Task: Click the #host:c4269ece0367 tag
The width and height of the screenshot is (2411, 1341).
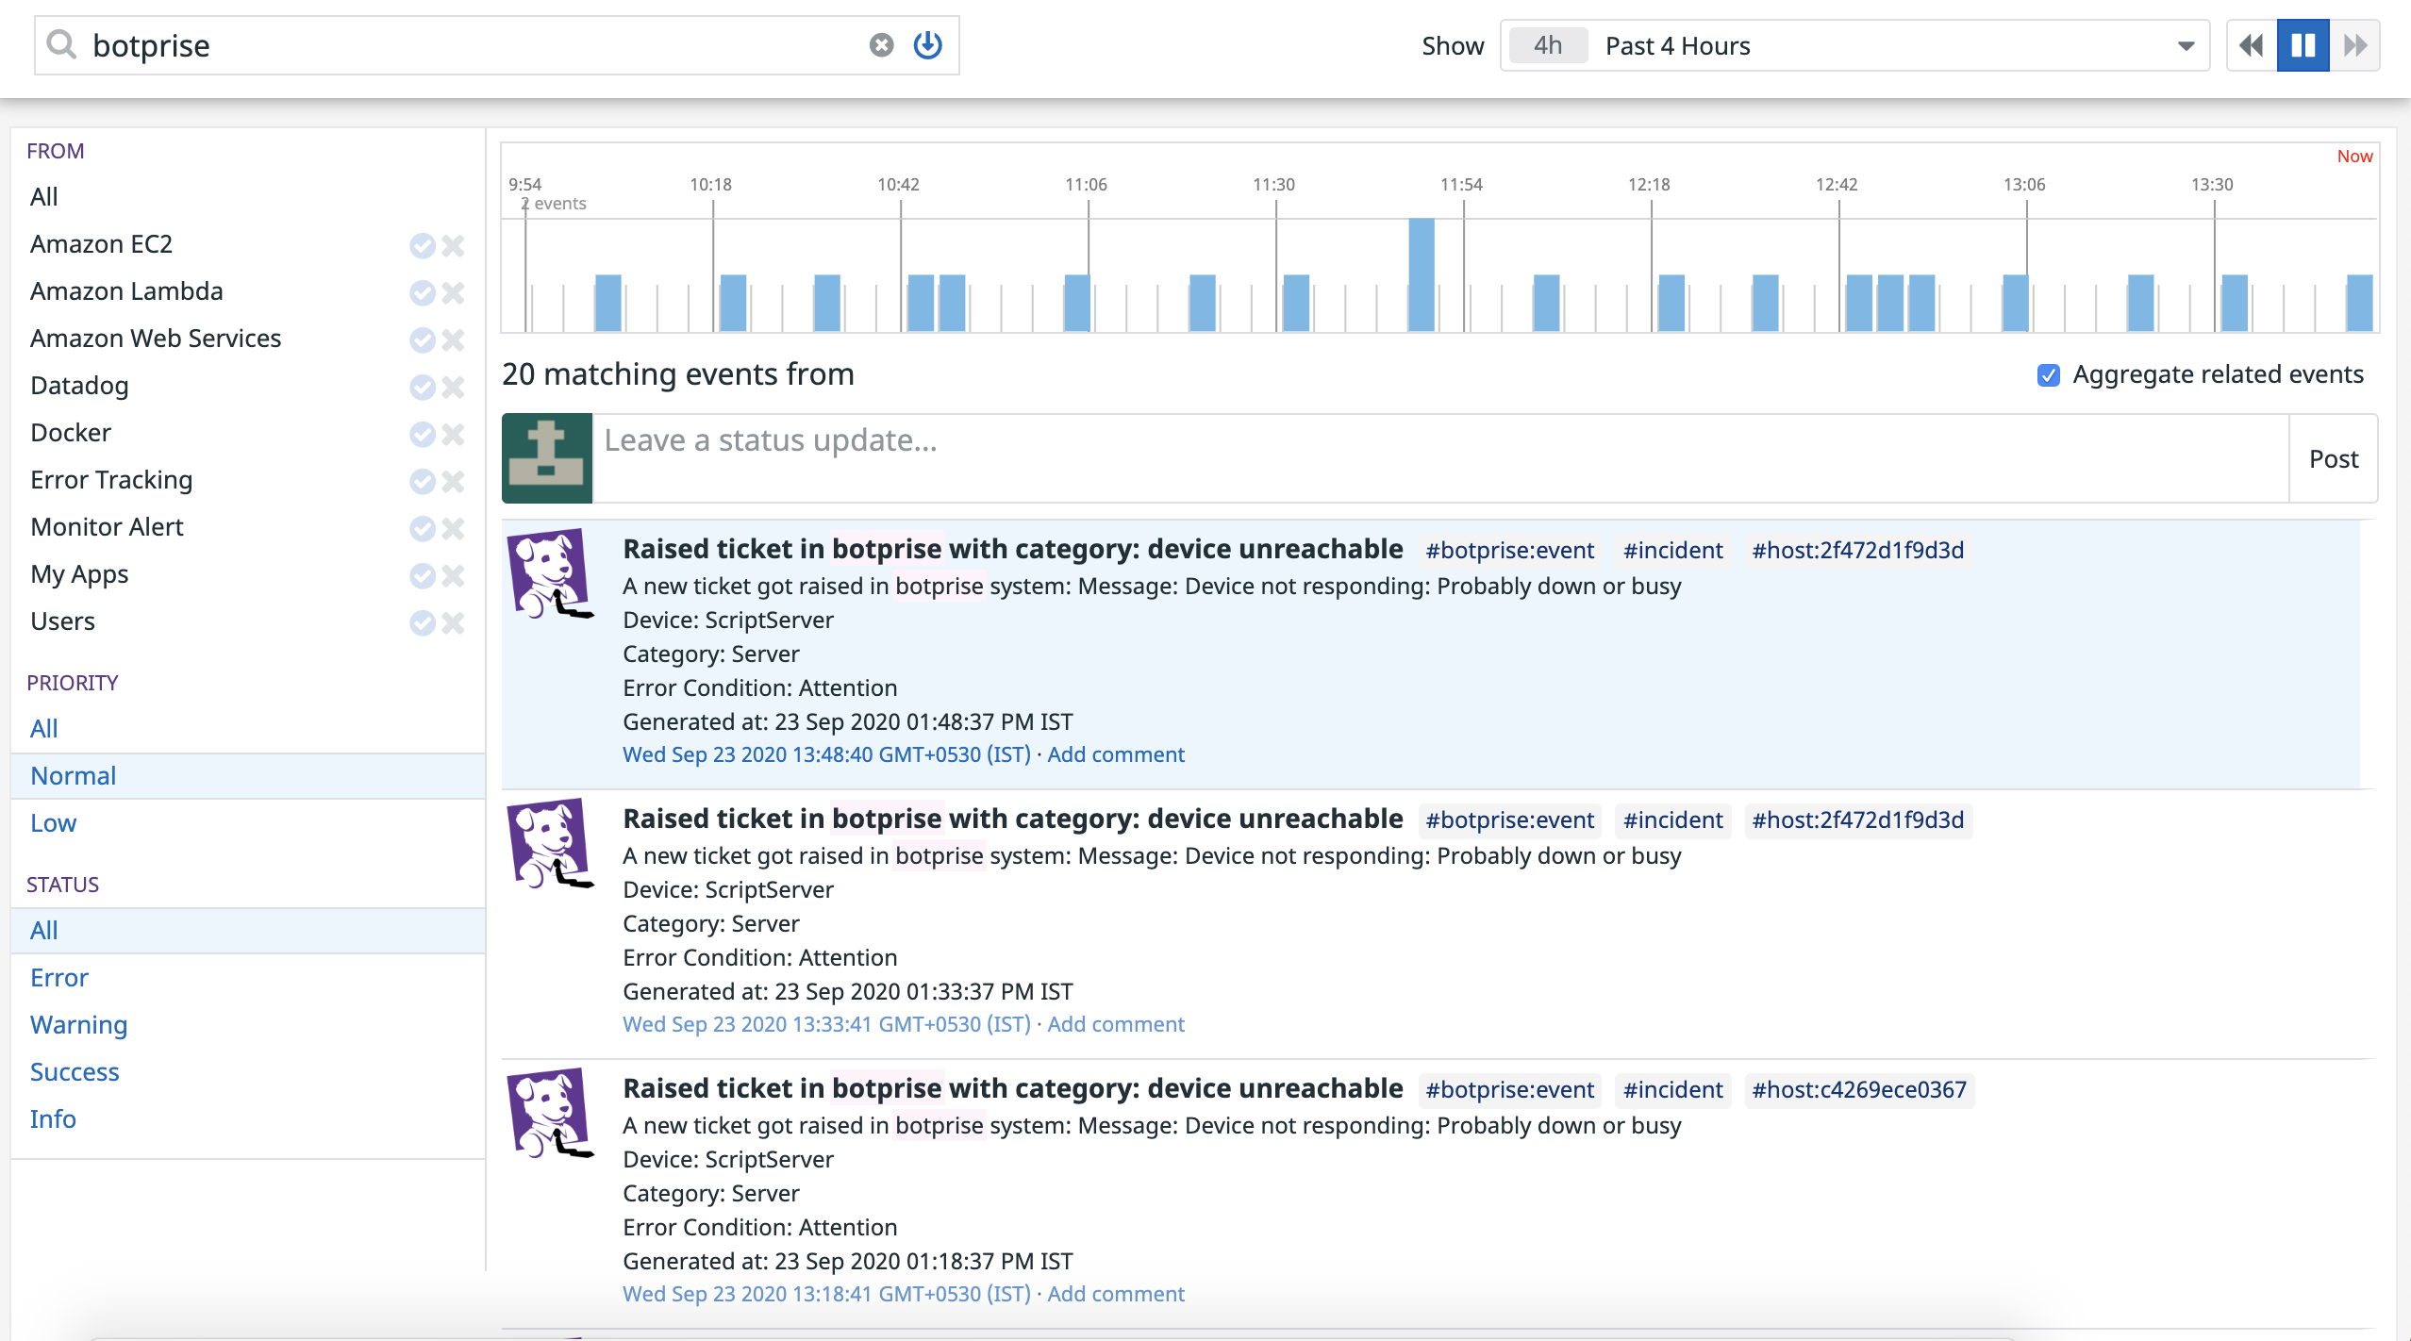Action: click(1858, 1090)
